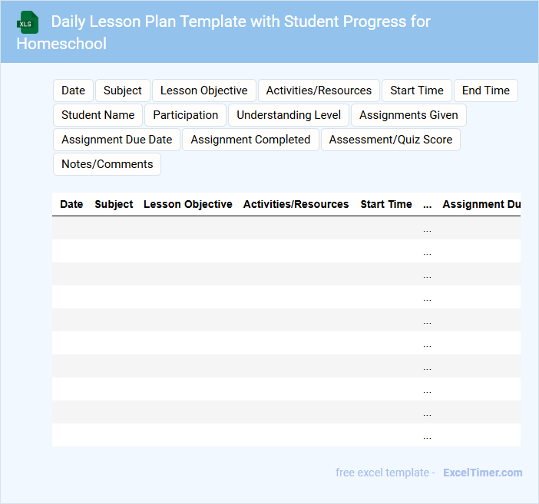Click the Start Time tag

(416, 91)
